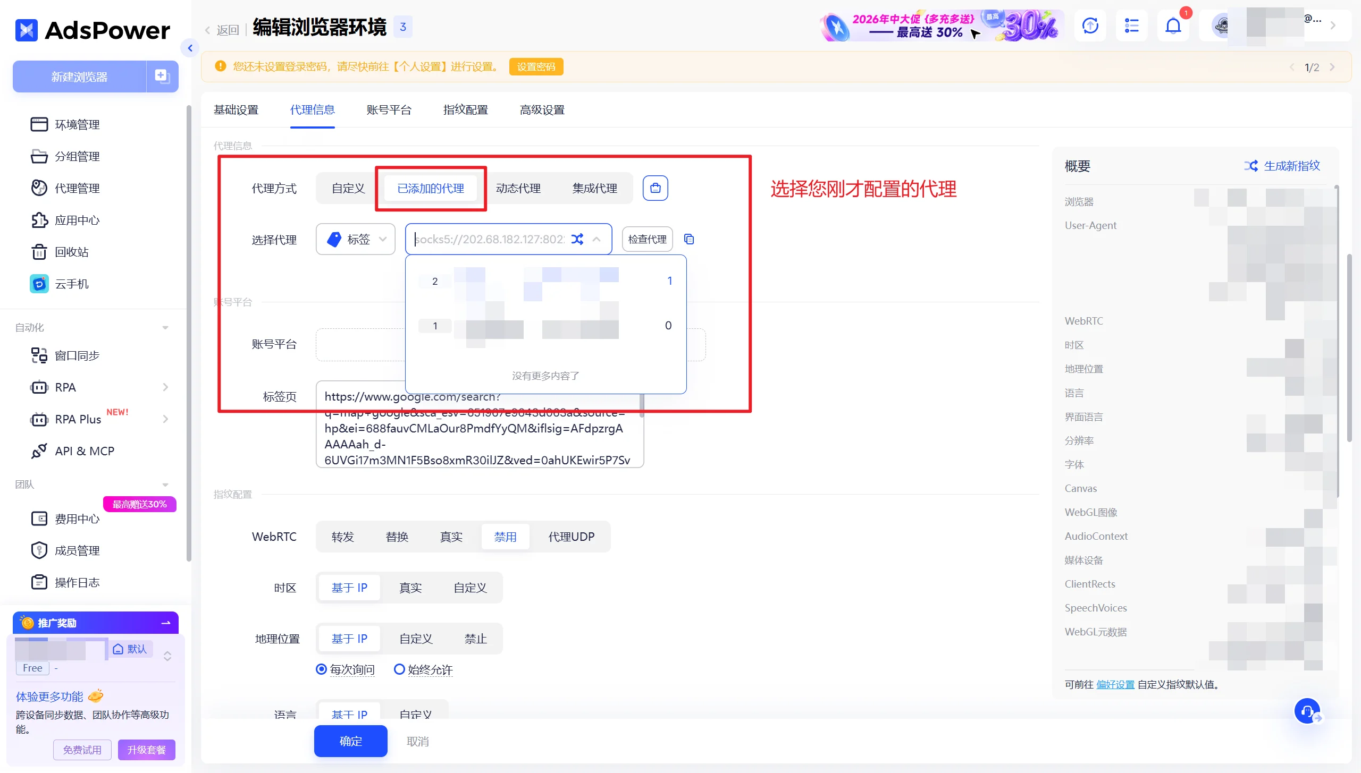Click the 确定 confirm button
Screen dimensions: 1361x773
tap(351, 741)
